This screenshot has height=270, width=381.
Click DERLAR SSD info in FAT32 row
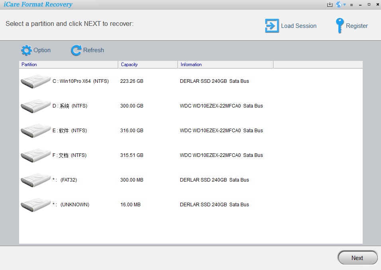click(214, 180)
